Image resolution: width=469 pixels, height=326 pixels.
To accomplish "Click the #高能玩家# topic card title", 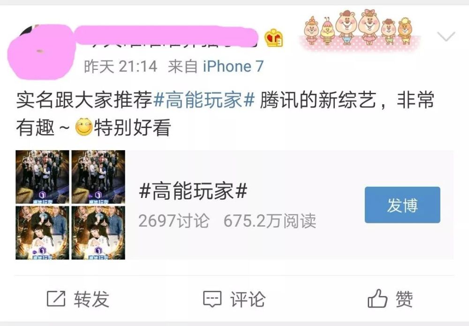I will (193, 191).
